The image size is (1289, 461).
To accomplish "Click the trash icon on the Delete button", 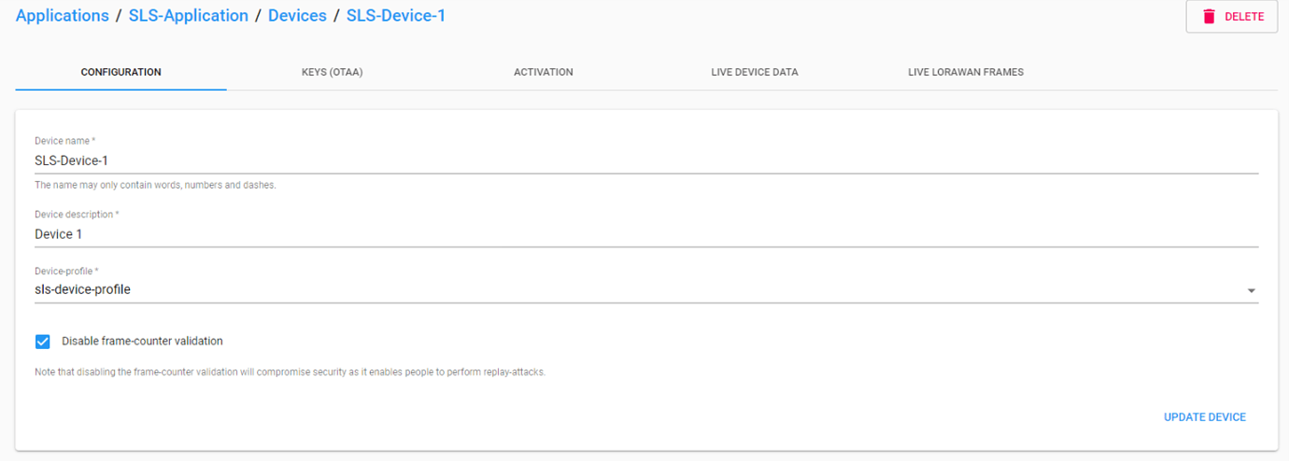I will 1210,16.
